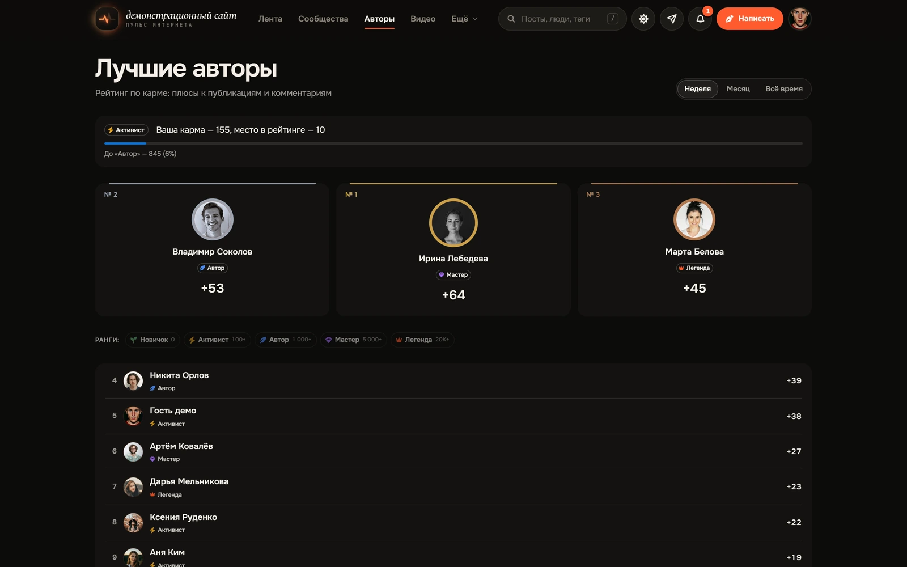Open Гость демо's name in the list
Screen dimensions: 907x567
(x=173, y=411)
